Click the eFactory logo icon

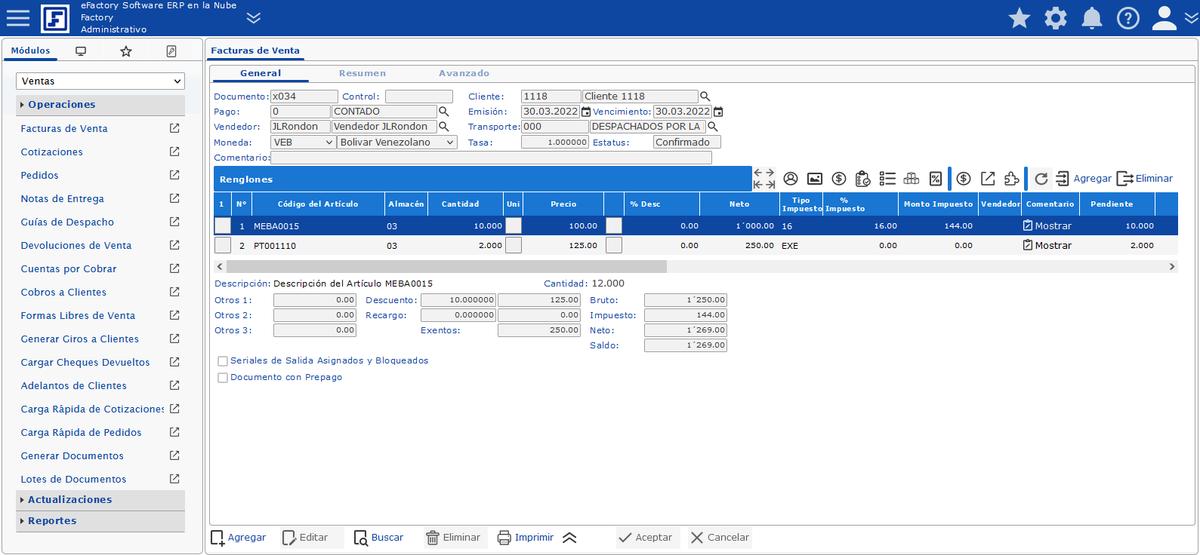coord(55,18)
